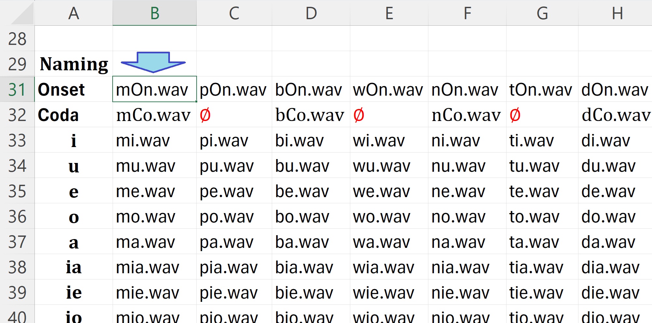Screen dimensions: 652x323
Task: Select column E header
Action: tap(389, 13)
